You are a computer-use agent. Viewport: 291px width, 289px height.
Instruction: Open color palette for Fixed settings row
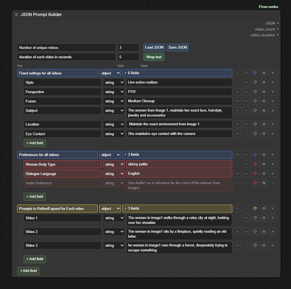255,73
